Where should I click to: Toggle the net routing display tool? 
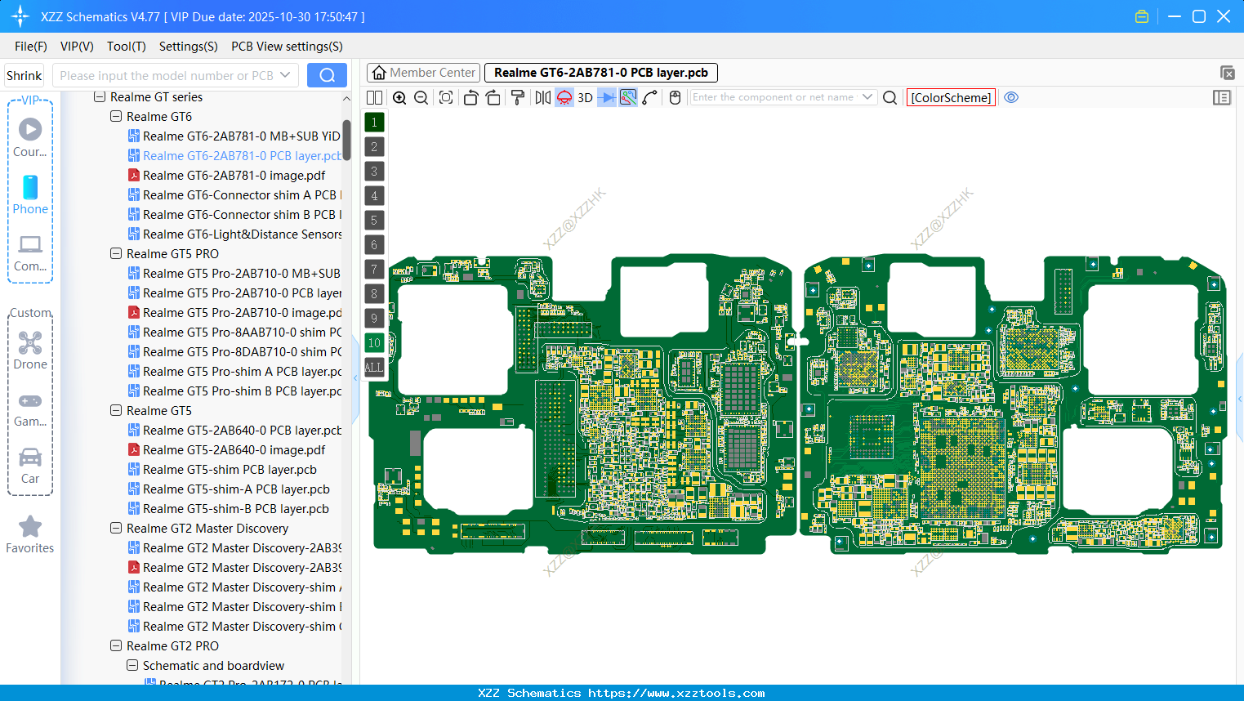(x=628, y=98)
